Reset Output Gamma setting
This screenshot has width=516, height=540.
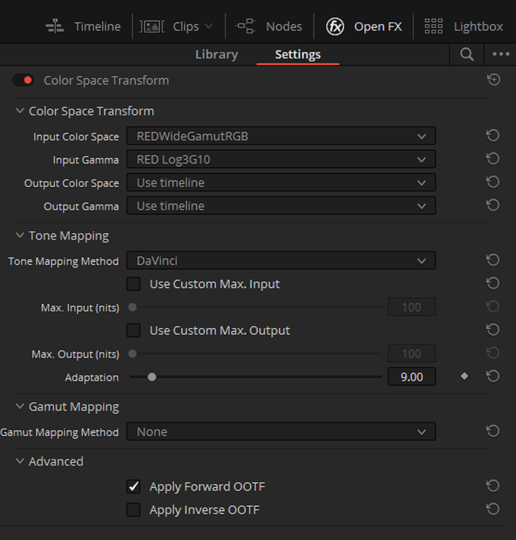(492, 205)
